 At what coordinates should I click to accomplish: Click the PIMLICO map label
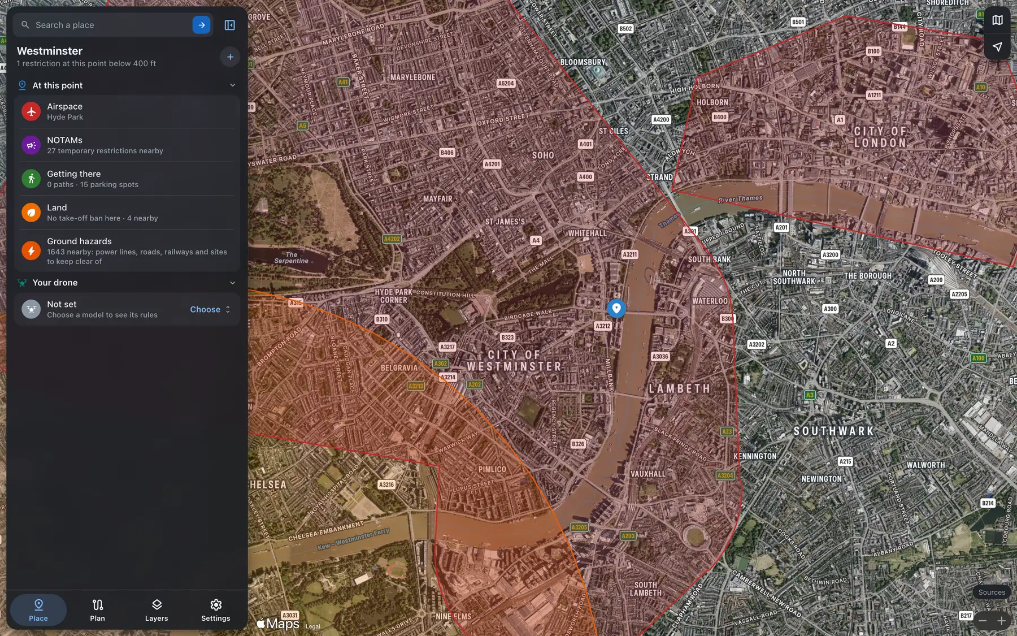(492, 469)
